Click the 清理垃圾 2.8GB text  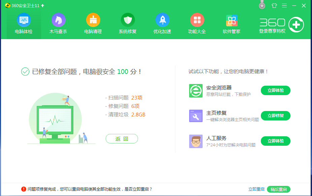coord(125,115)
